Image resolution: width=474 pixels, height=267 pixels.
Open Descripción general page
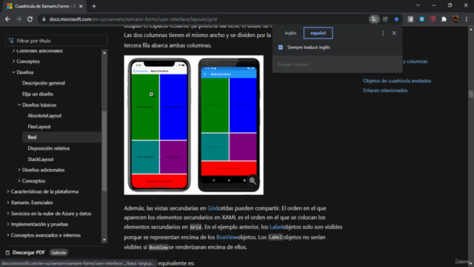tap(44, 83)
